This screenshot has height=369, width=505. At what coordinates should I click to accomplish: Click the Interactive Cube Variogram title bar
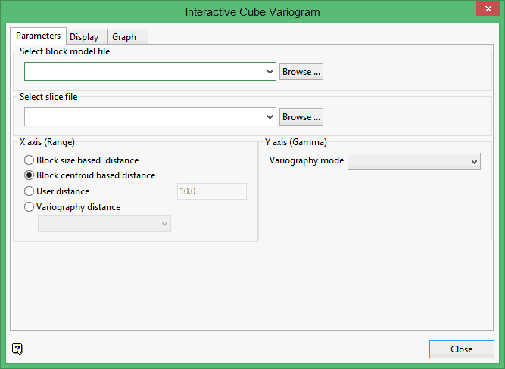(x=252, y=11)
